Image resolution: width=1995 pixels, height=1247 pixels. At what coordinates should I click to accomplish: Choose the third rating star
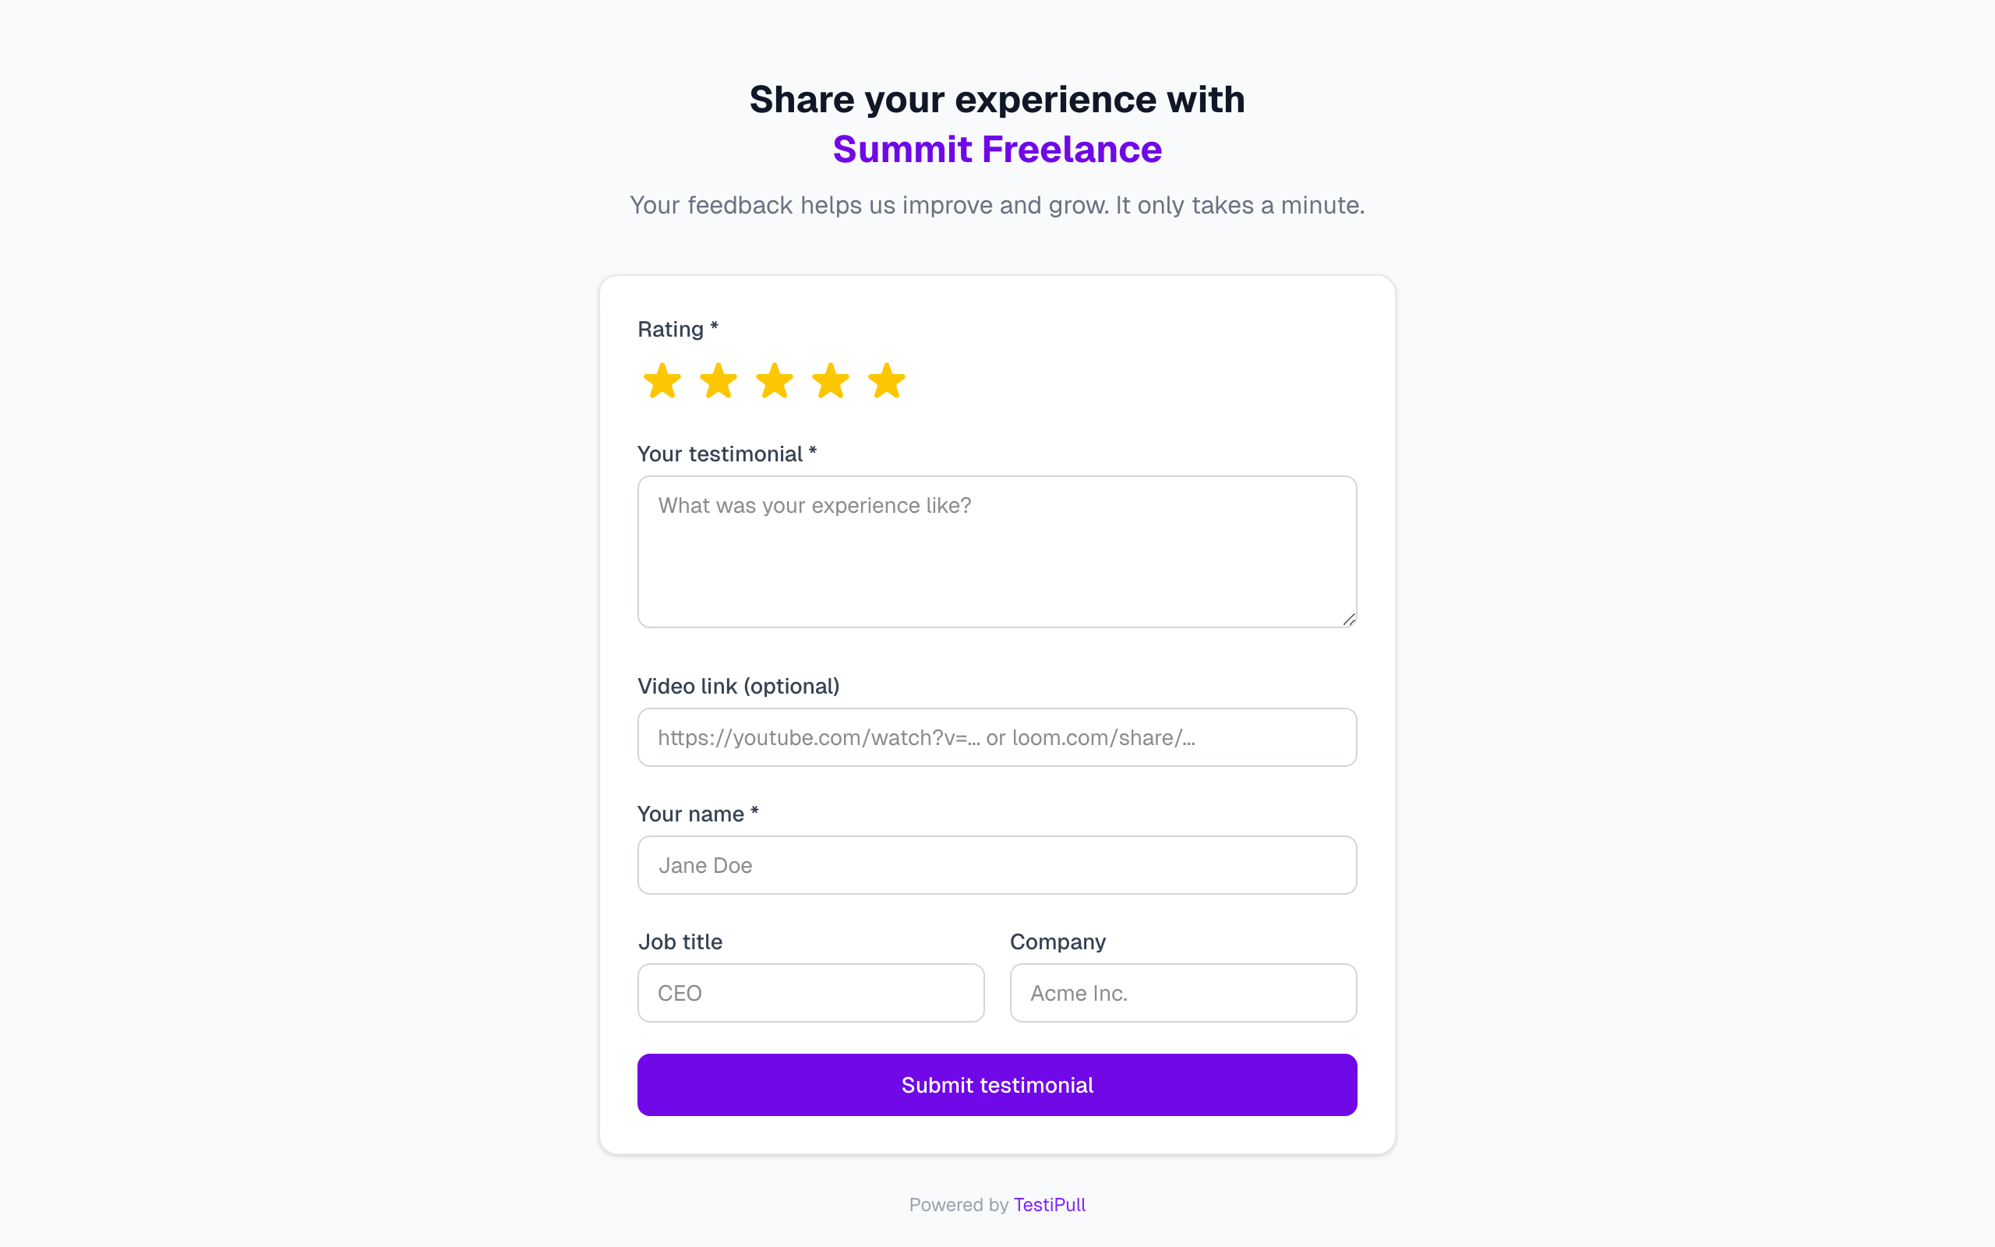774,381
